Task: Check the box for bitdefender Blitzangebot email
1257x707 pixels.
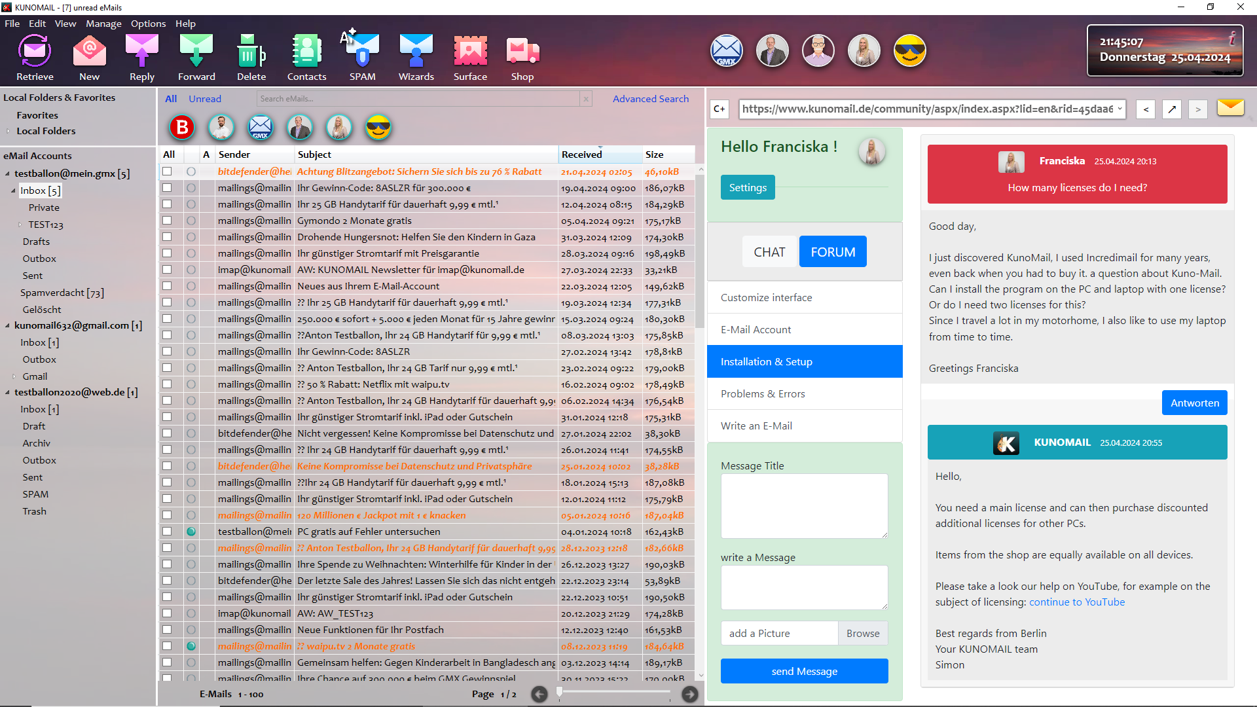Action: (x=167, y=172)
